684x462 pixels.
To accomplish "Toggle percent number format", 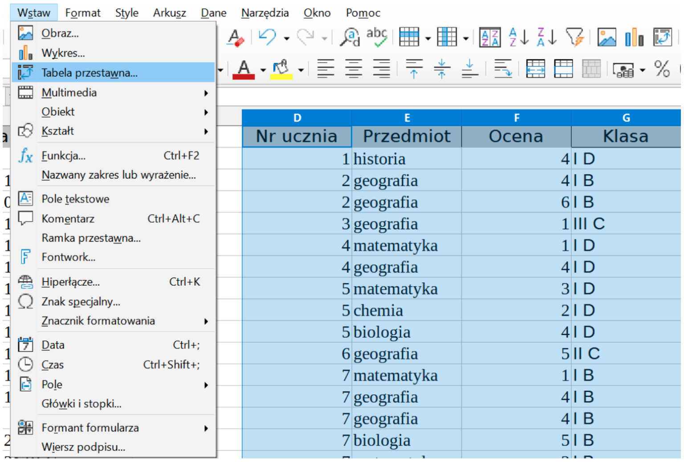I will [662, 69].
